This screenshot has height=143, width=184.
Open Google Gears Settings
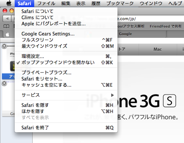[x=66, y=34]
